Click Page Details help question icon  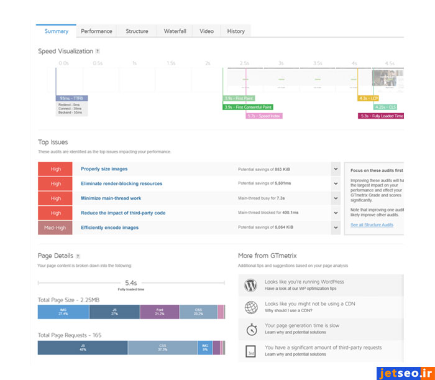click(78, 256)
